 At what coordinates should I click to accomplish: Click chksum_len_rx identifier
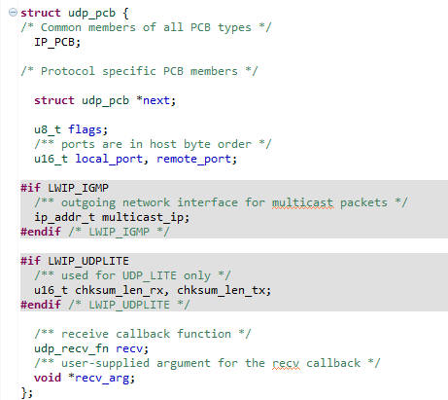pos(120,290)
